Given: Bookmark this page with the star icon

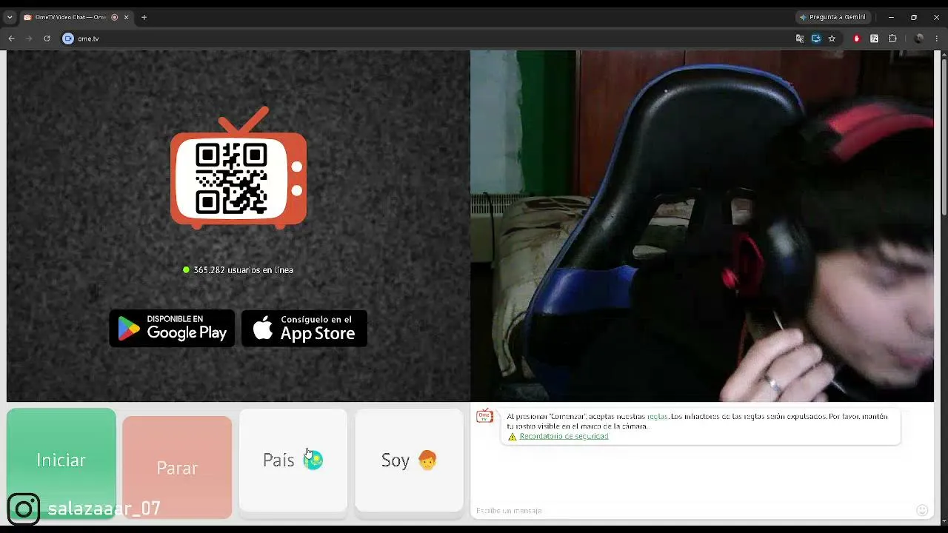Looking at the screenshot, I should 832,38.
